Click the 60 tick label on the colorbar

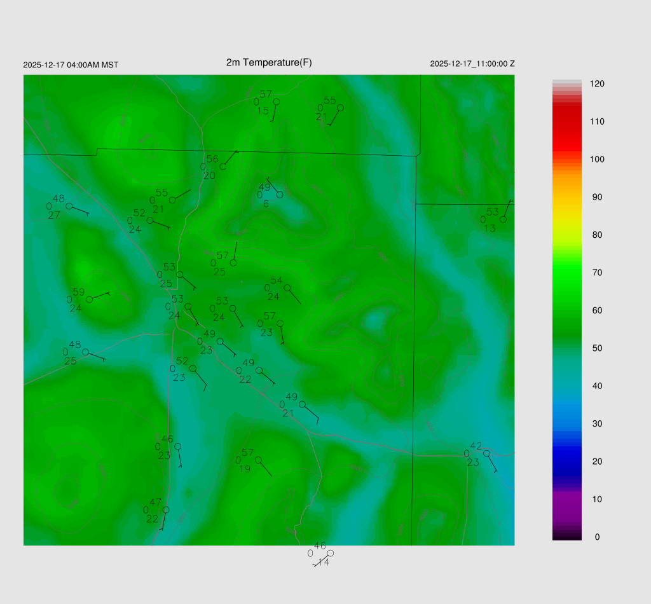(597, 310)
